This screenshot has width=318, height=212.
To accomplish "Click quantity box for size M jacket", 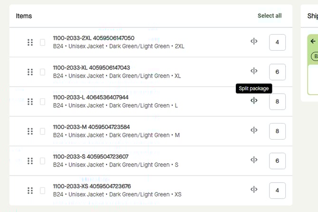I will click(x=277, y=131).
